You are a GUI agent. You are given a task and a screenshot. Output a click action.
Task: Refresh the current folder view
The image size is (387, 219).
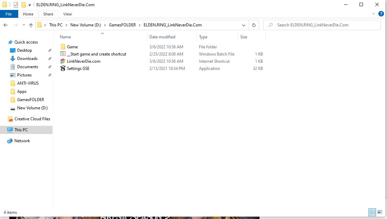click(x=254, y=25)
